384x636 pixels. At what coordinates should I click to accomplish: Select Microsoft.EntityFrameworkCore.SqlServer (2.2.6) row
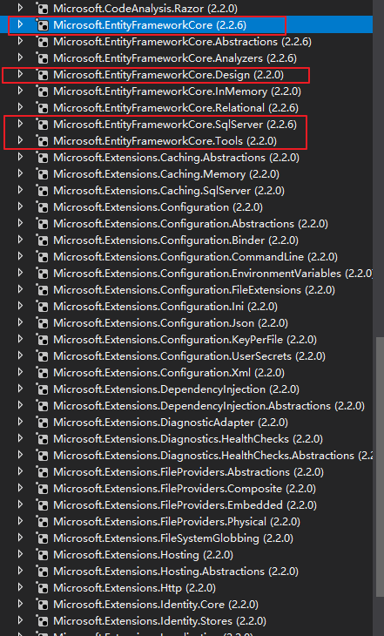click(186, 124)
